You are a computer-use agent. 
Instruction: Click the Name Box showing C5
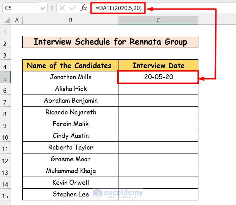point(21,8)
